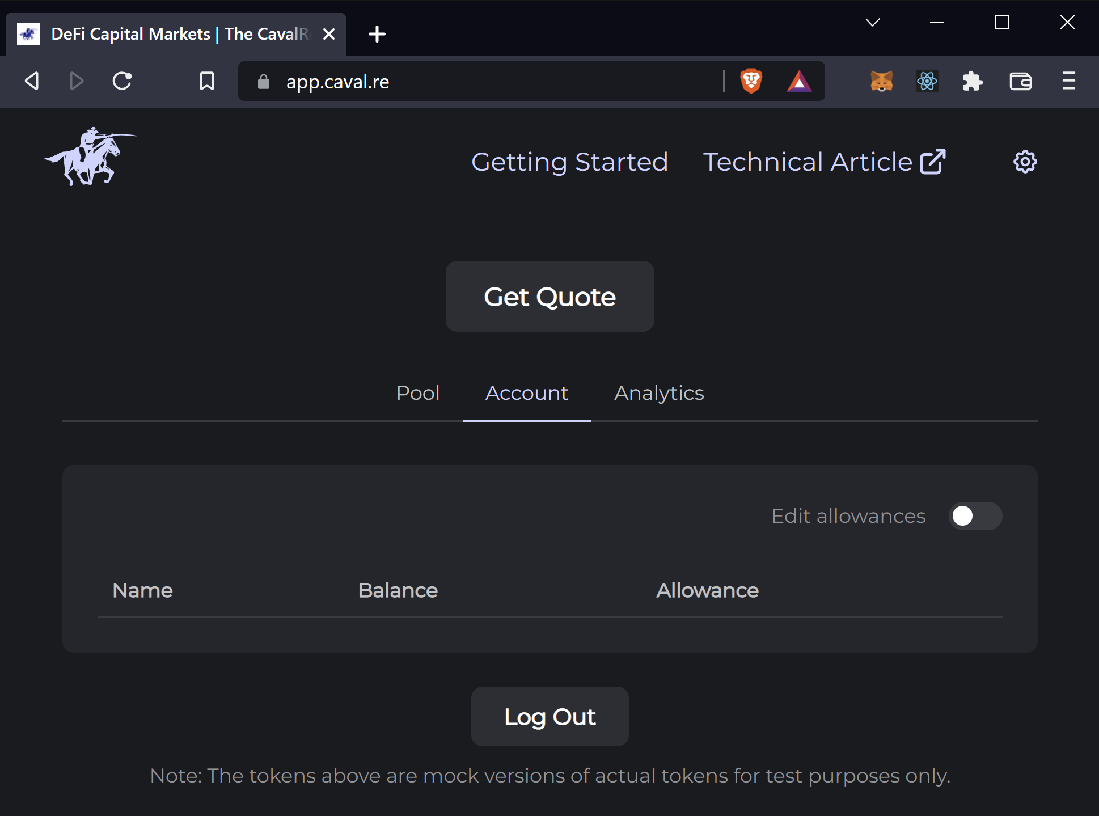
Task: Switch to the Pool tab
Action: point(418,393)
